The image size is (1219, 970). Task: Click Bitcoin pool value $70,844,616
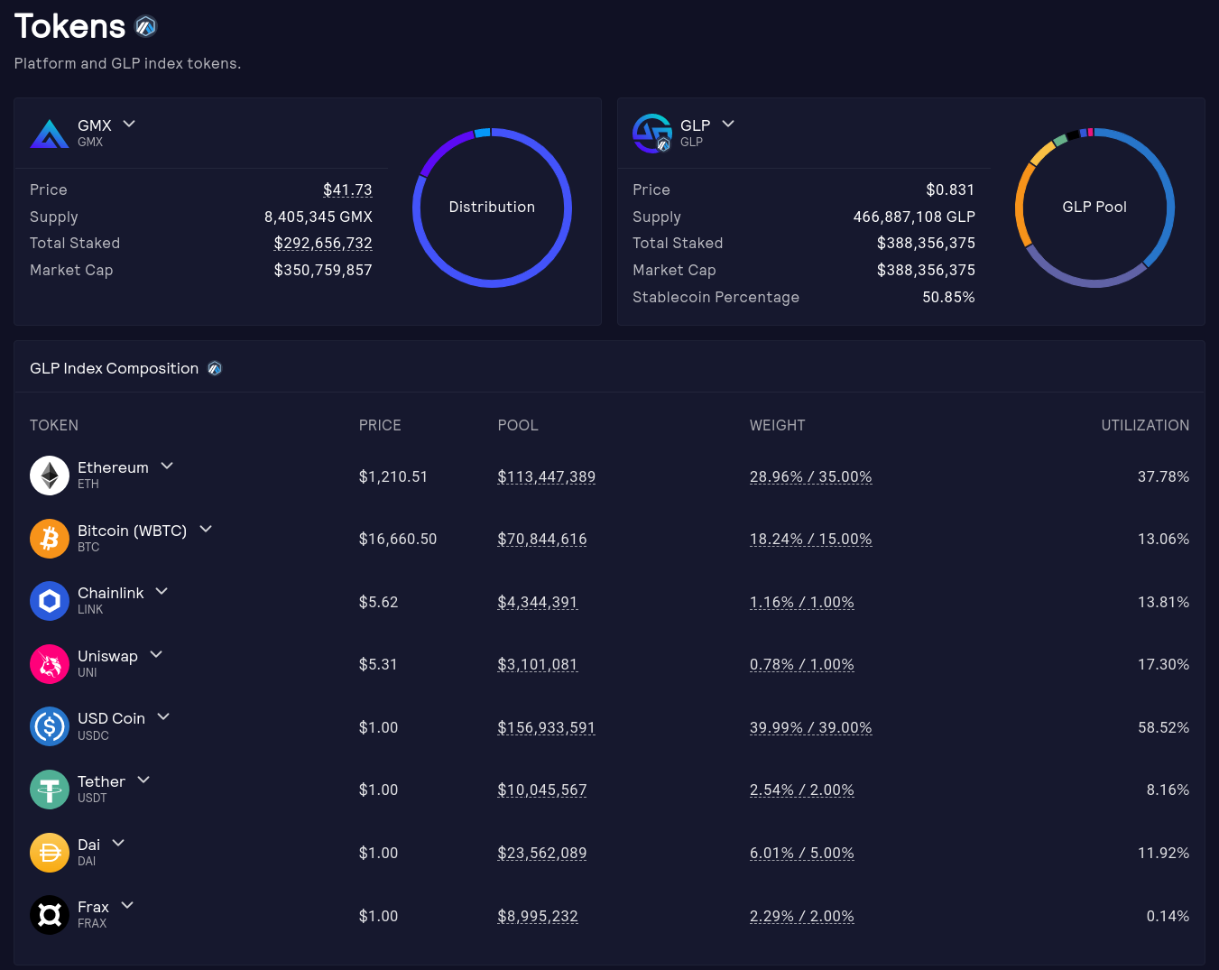tap(542, 539)
